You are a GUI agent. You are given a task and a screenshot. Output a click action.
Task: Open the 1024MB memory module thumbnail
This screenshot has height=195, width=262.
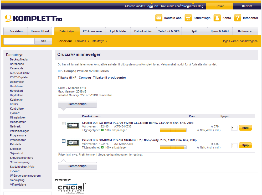pos(73,143)
